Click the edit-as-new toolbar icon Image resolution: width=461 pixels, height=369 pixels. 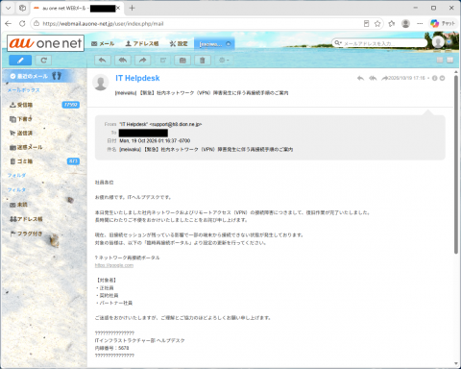[163, 61]
